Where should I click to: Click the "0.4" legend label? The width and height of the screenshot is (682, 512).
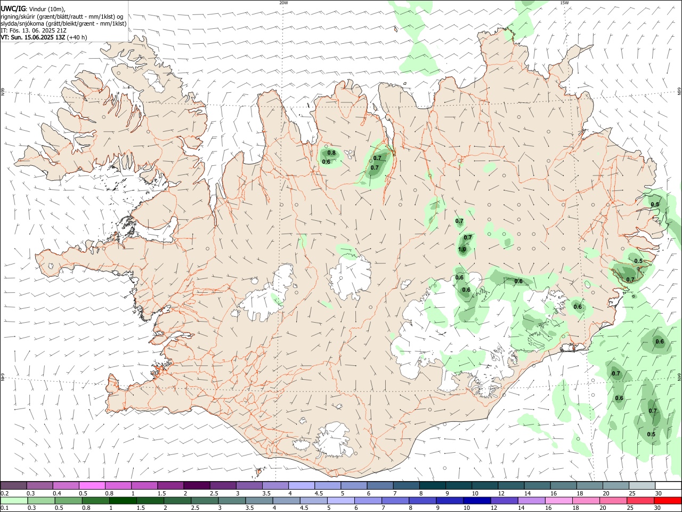tap(56, 493)
